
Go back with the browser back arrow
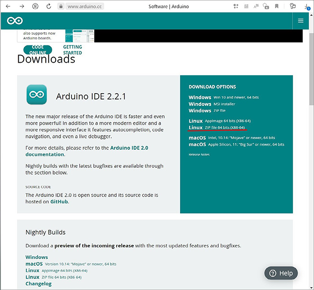(8, 6)
